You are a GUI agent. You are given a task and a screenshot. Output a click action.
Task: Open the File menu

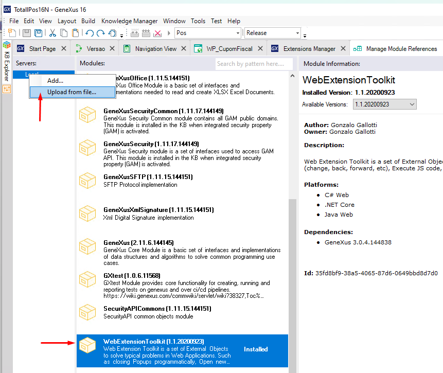click(x=14, y=21)
